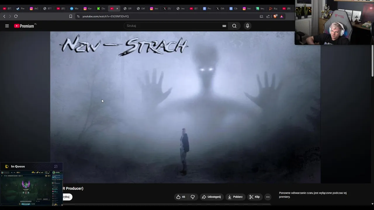
Task: Close the active YouTube tab
Action: (117, 8)
